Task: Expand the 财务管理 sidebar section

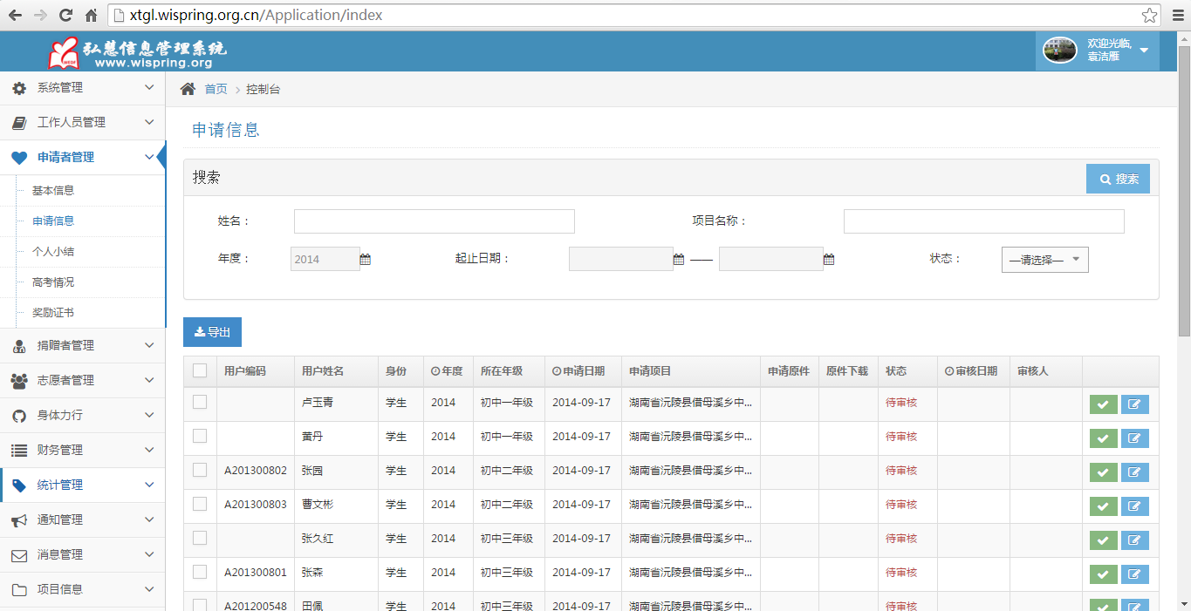Action: click(x=82, y=450)
